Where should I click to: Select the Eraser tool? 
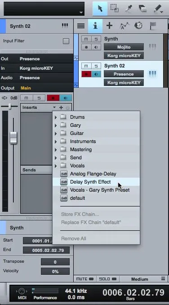click(x=142, y=9)
